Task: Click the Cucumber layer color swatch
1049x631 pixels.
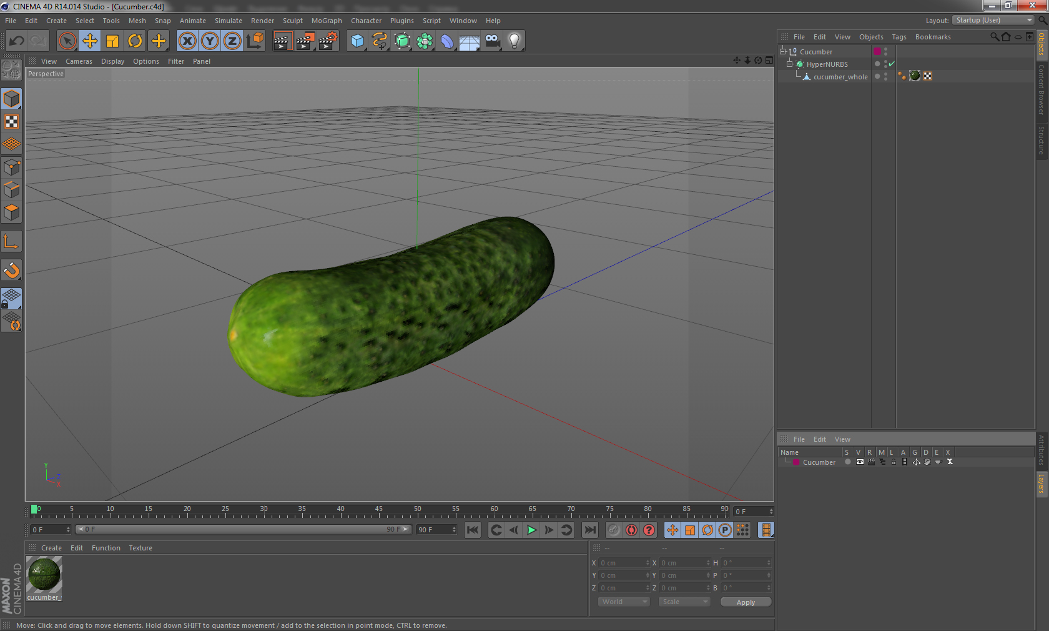Action: click(x=796, y=462)
